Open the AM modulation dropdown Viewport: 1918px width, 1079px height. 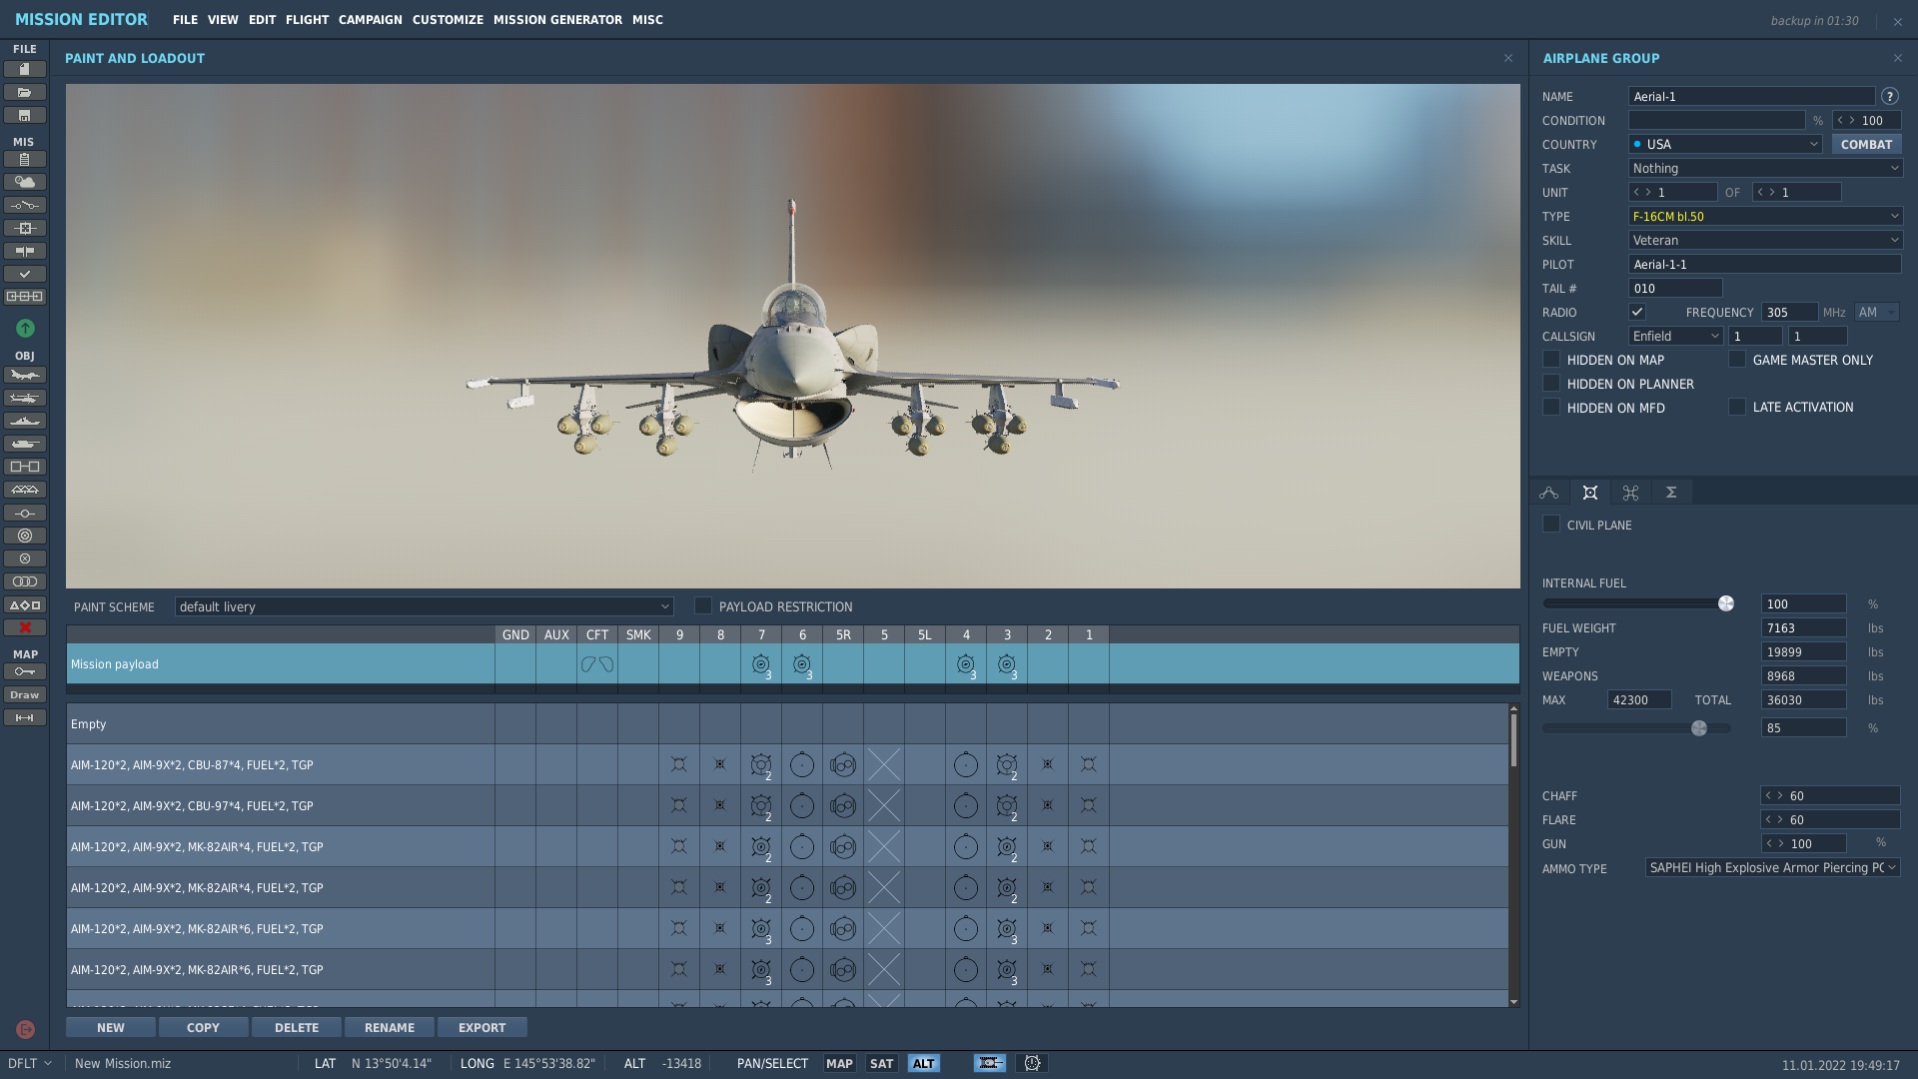[x=1876, y=312]
